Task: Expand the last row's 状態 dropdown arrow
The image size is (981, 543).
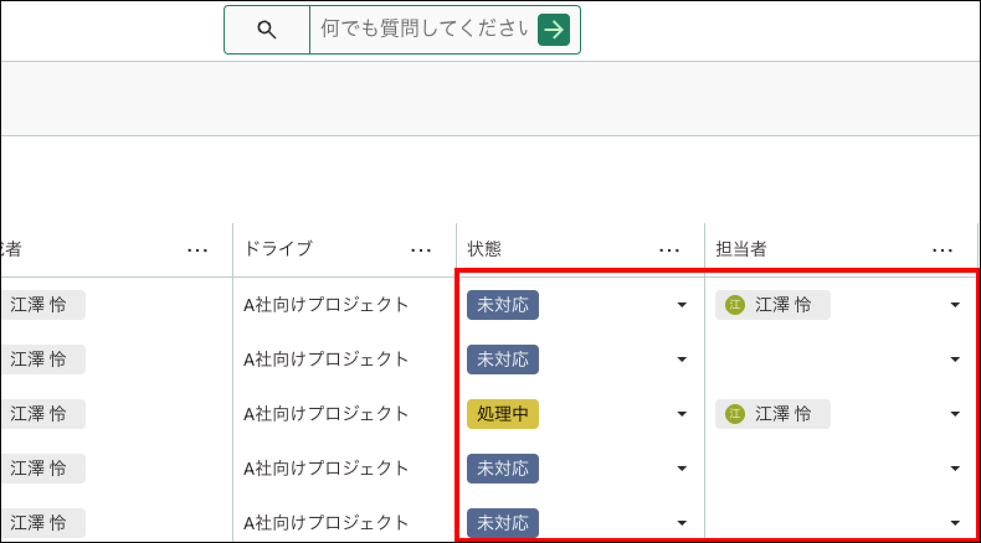Action: coord(682,523)
